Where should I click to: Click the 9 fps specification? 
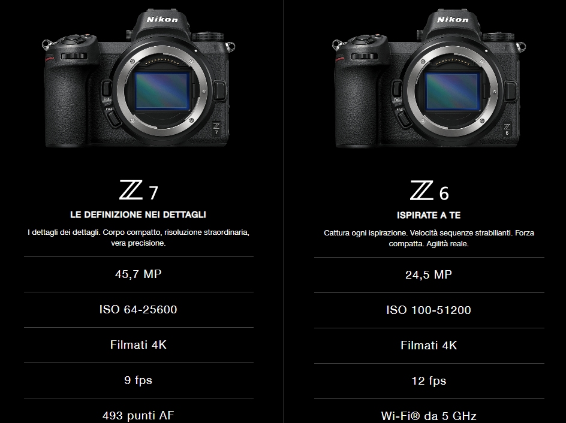[139, 380]
